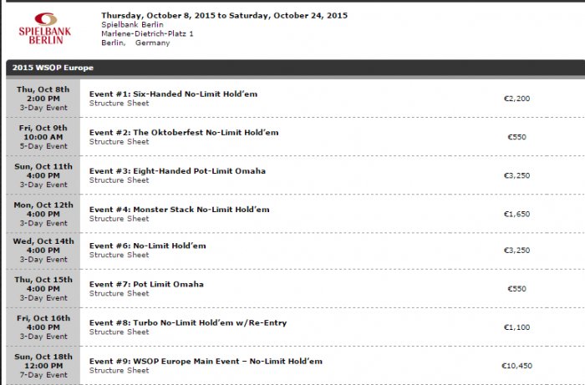
Task: Open Structure Sheet for Event #6
Action: 119,256
